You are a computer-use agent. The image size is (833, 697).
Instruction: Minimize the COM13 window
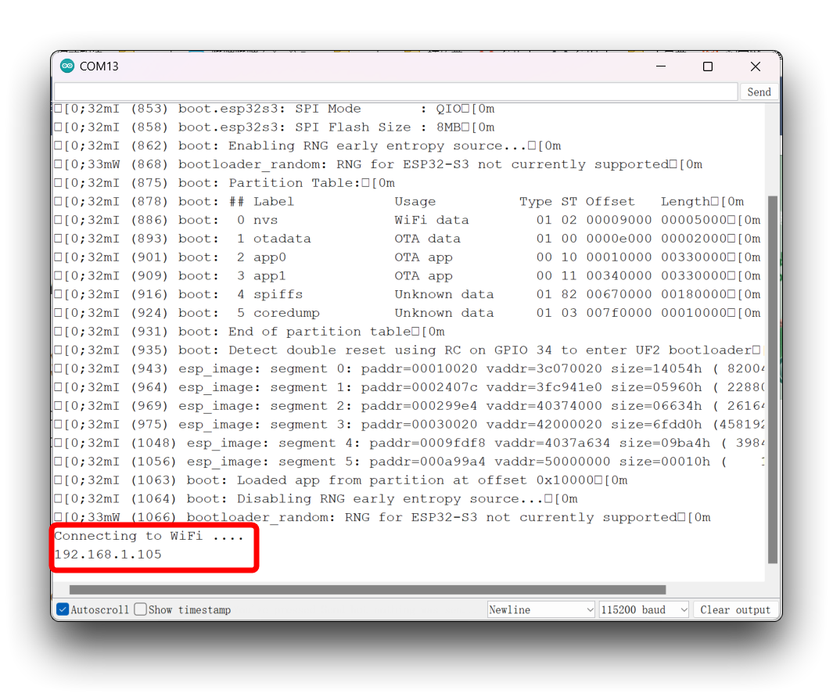[x=661, y=66]
